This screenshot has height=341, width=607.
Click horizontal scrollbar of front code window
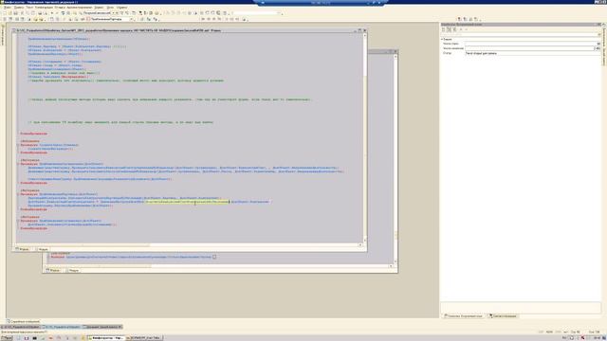click(188, 244)
